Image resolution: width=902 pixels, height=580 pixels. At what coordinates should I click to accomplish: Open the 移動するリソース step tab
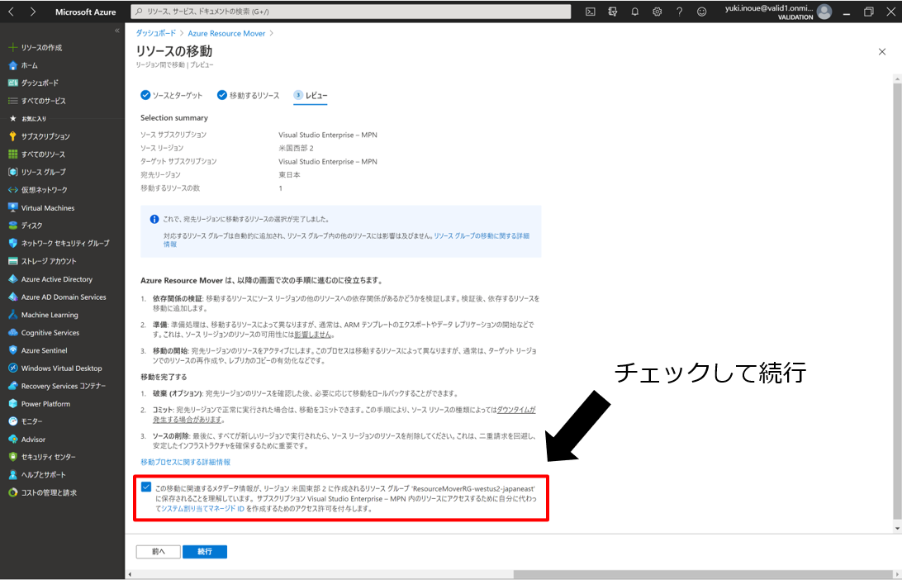tap(248, 96)
